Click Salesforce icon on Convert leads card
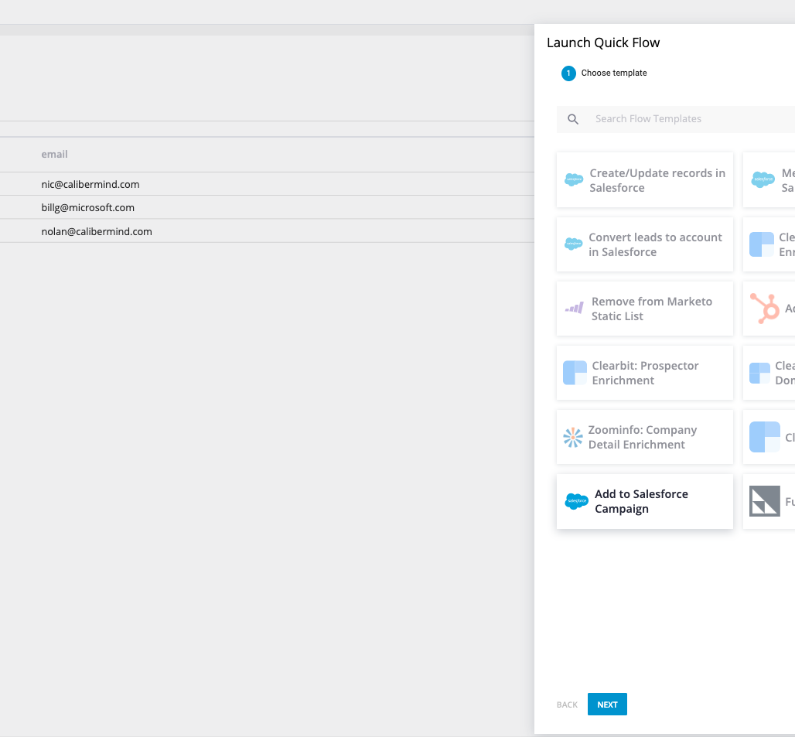Image resolution: width=795 pixels, height=737 pixels. pyautogui.click(x=573, y=244)
